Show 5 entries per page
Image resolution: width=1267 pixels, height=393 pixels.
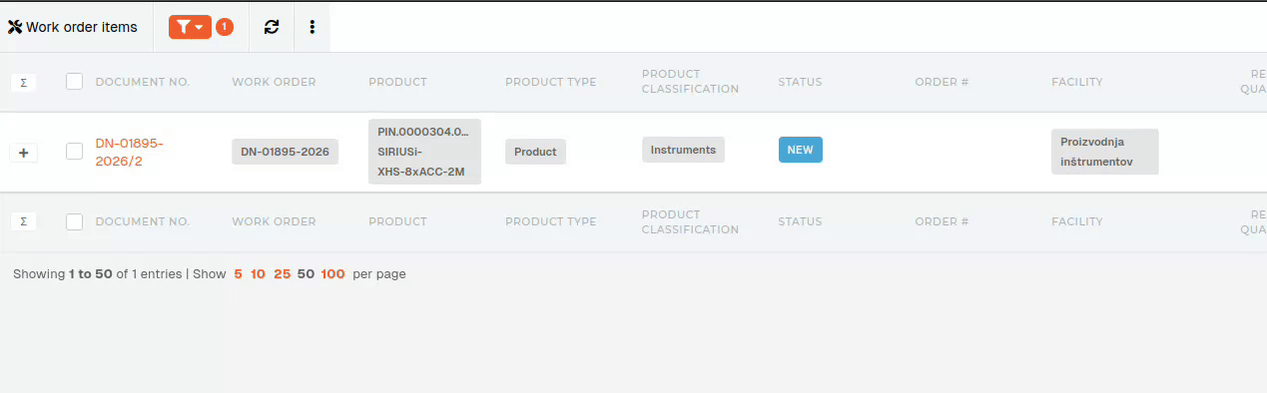tap(239, 273)
